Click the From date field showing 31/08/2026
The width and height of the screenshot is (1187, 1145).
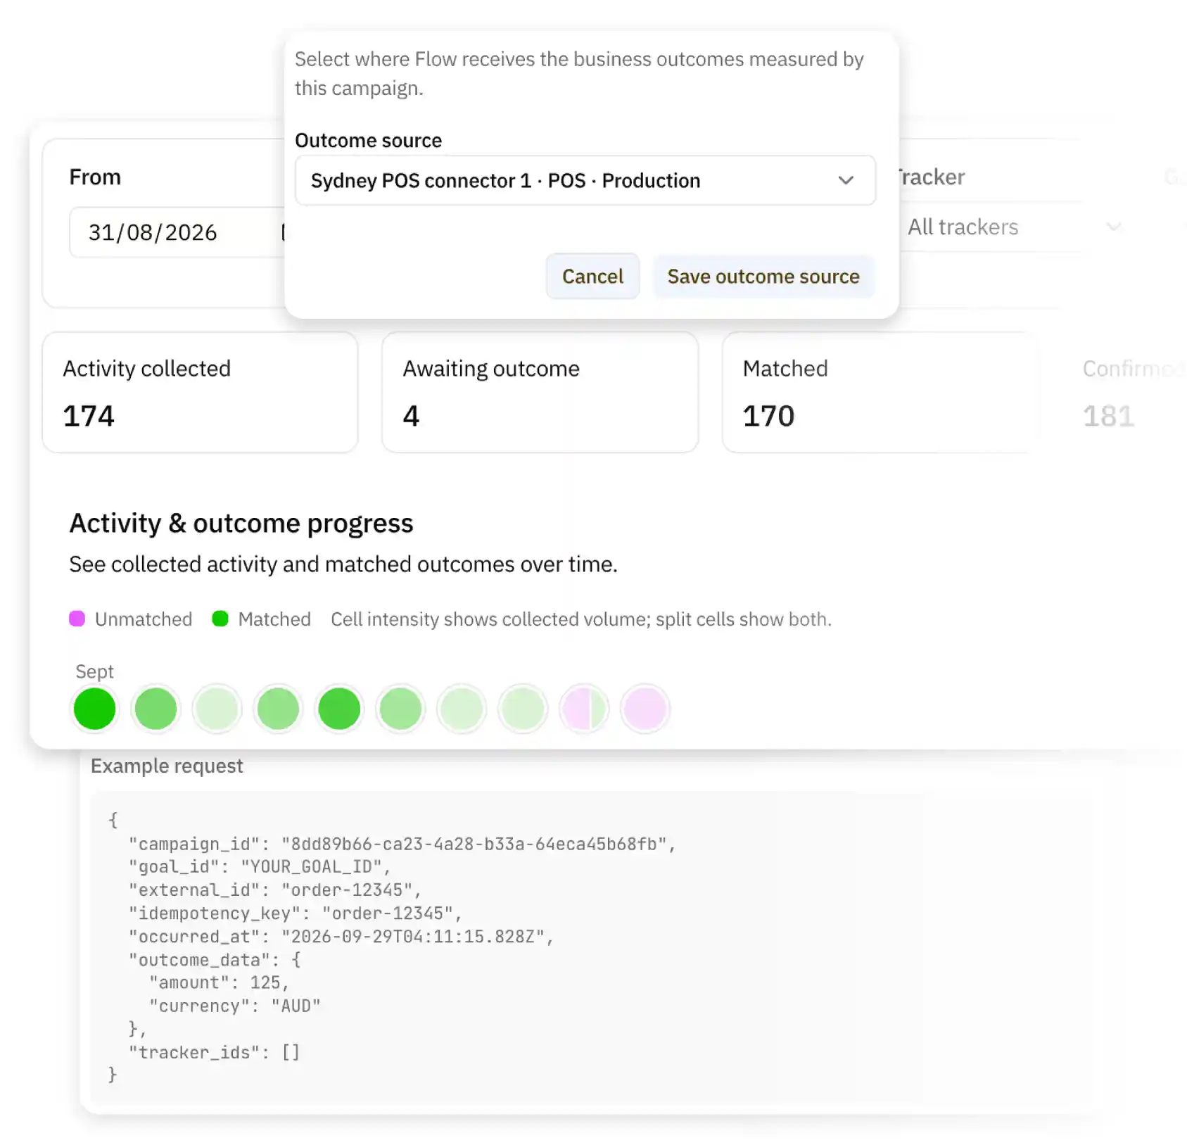click(x=177, y=232)
